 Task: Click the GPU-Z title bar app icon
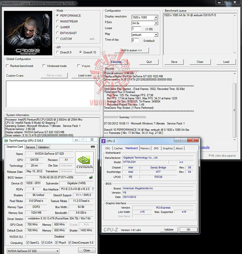[6, 140]
